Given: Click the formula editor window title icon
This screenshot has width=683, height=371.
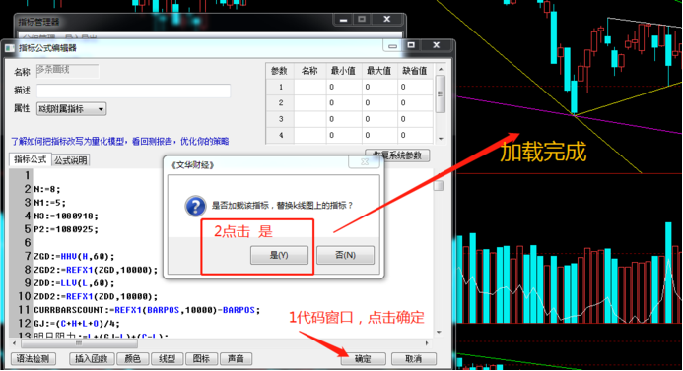Looking at the screenshot, I should click(10, 48).
